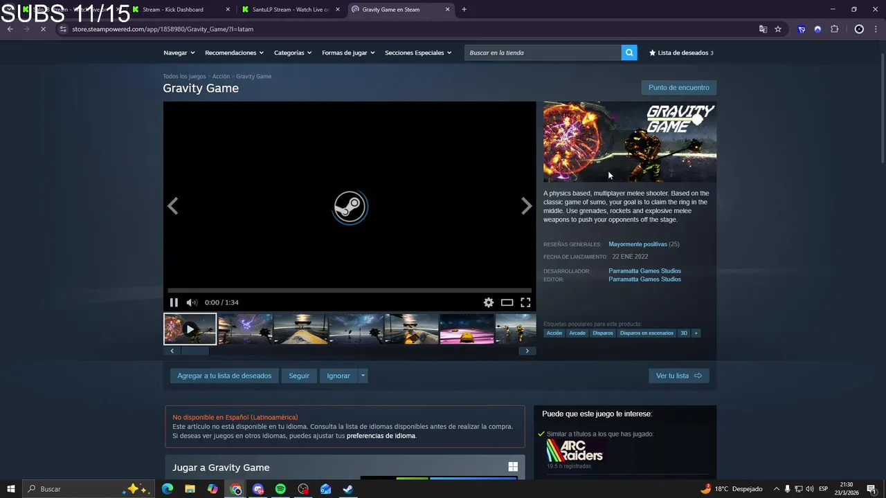Go to previous media with left arrow
The width and height of the screenshot is (886, 498).
pyautogui.click(x=173, y=206)
